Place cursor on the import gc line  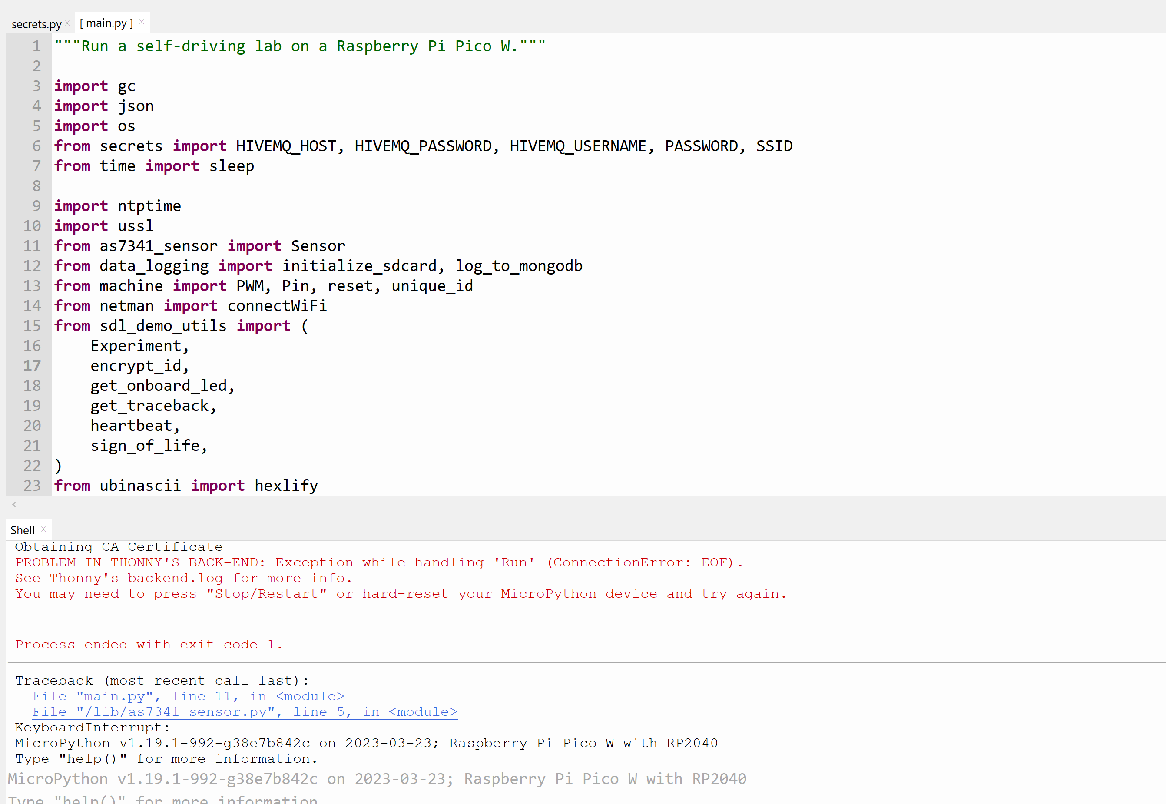click(x=95, y=86)
